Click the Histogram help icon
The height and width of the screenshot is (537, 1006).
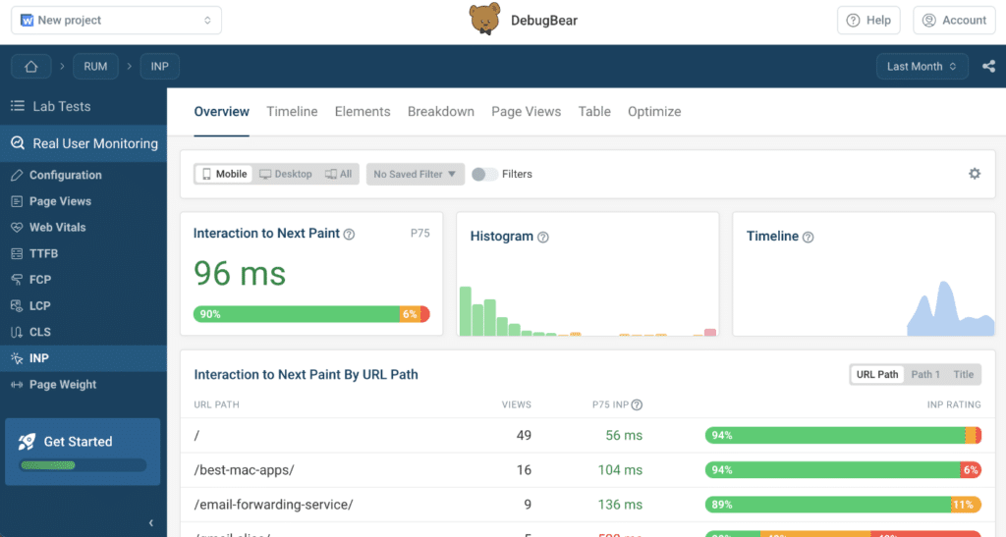(x=542, y=238)
